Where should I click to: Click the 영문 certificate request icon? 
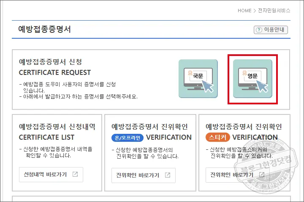pos(252,79)
